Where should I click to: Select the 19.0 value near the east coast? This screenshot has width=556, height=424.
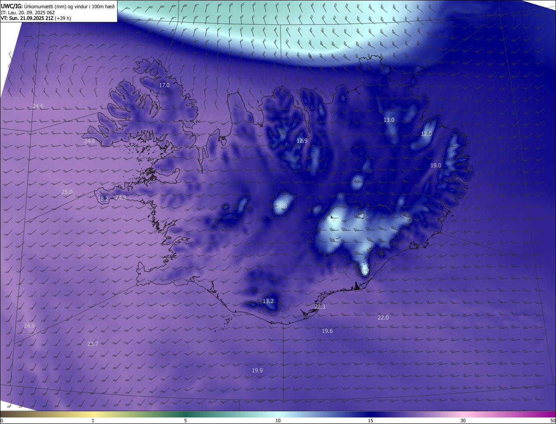click(436, 166)
